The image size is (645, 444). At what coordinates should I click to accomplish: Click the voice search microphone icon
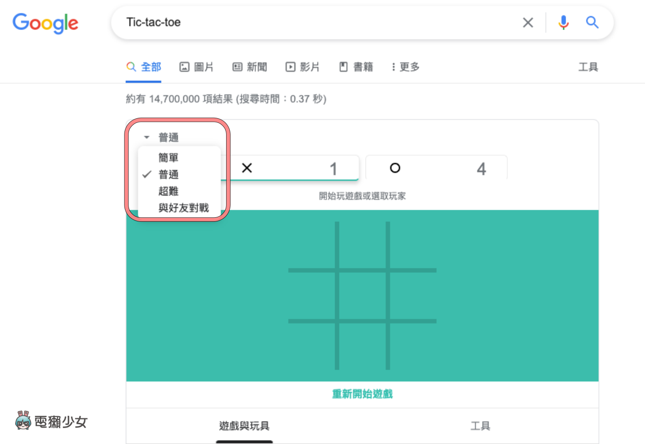(563, 22)
